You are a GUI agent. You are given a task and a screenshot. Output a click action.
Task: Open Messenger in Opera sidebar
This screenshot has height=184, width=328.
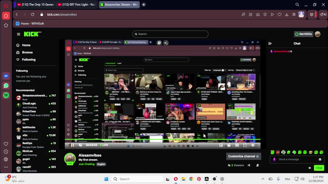click(x=6, y=76)
